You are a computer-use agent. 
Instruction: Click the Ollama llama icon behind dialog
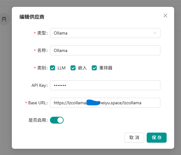pos(4,19)
